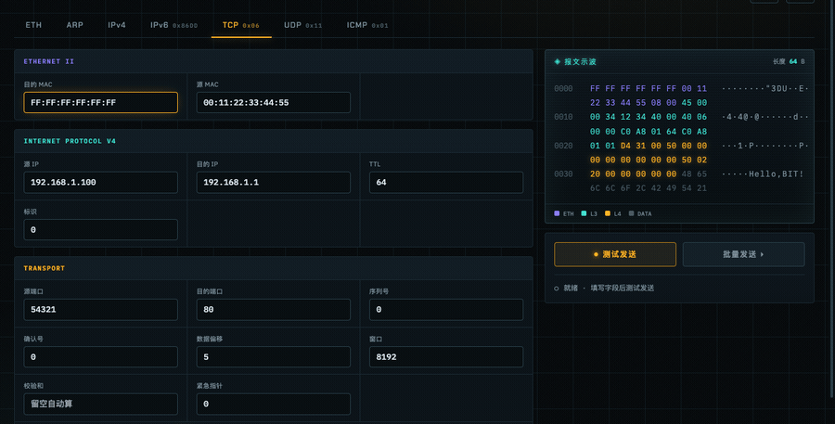Click the 报文示波 panel title

point(580,62)
